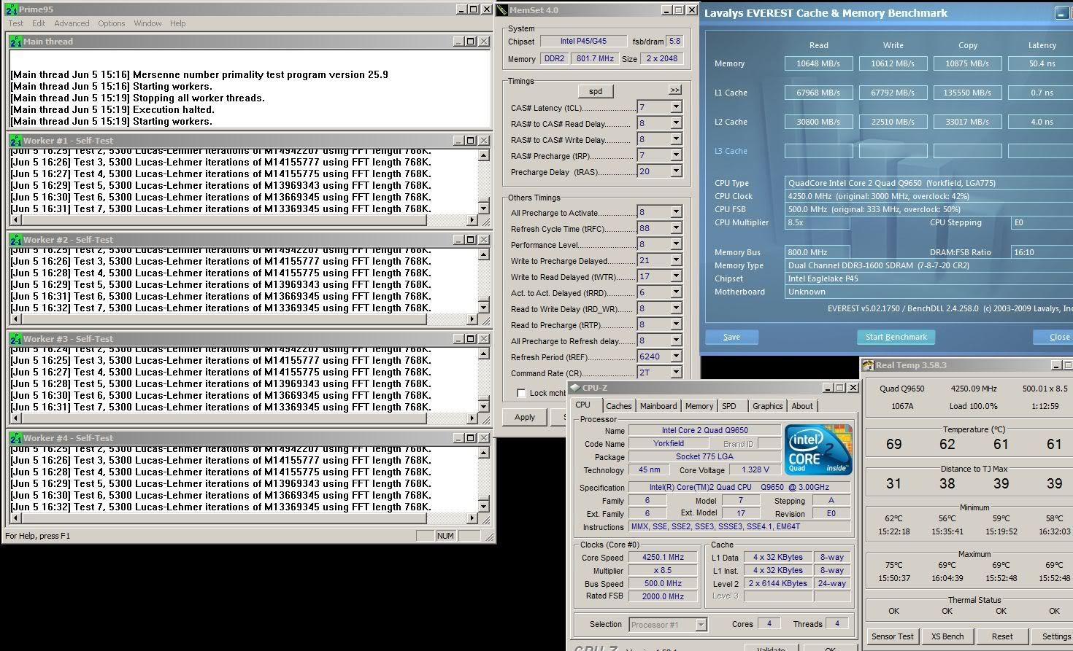Click the Settings button in Real Temp
Screen dimensions: 1073x651
(x=1054, y=636)
